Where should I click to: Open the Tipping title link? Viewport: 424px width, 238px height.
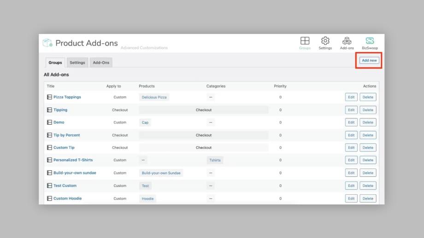point(60,110)
